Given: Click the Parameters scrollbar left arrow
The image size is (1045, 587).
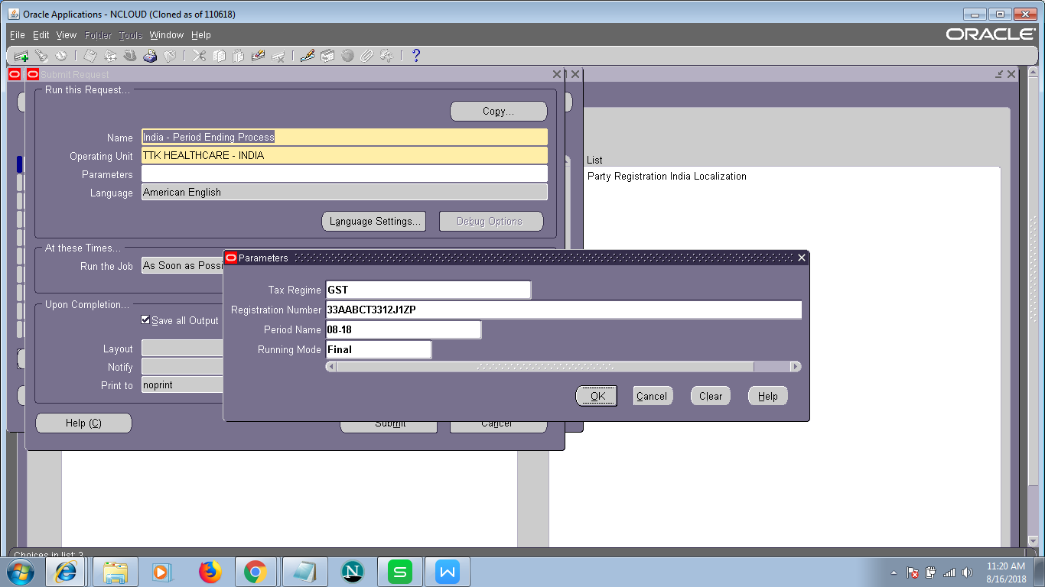Looking at the screenshot, I should [x=331, y=367].
